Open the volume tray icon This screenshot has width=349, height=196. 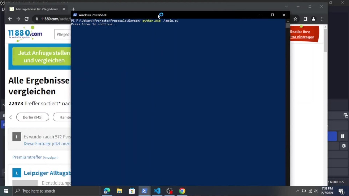315,191
